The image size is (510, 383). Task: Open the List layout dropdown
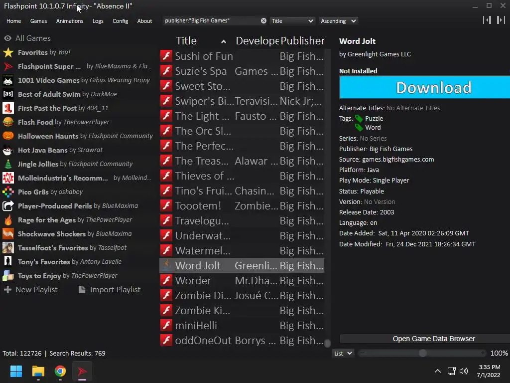[343, 354]
